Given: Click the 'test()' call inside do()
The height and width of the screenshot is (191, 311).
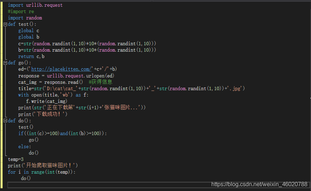Looking at the screenshot, I should point(26,127).
